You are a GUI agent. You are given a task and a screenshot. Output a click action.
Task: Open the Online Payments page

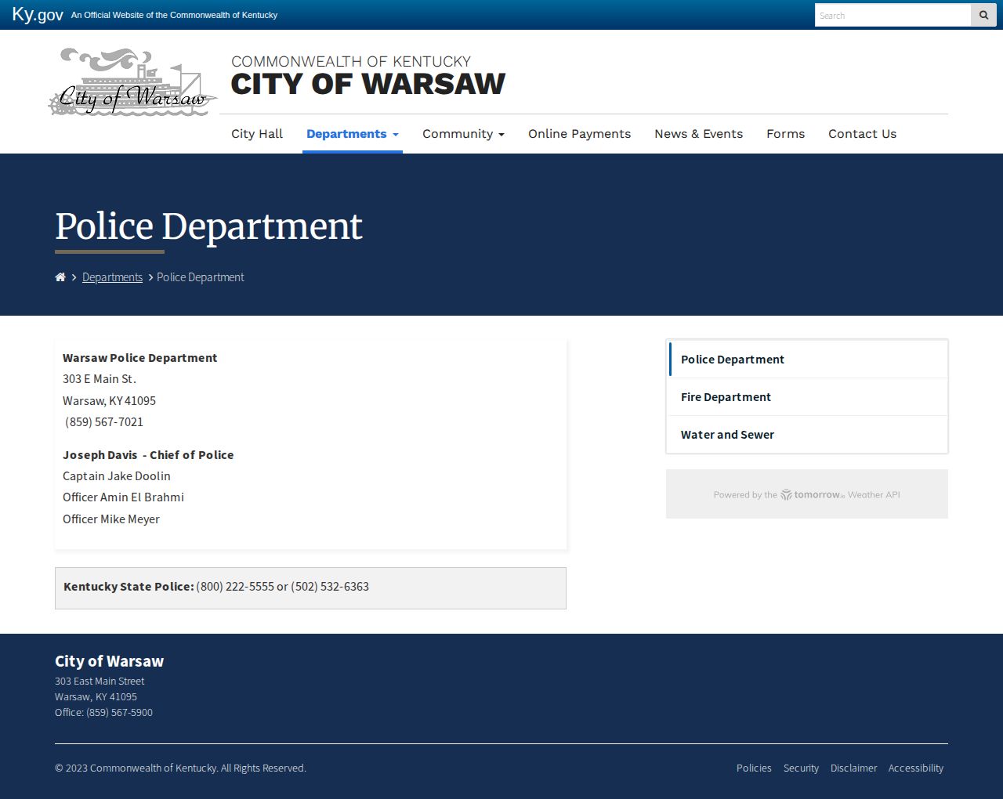(x=579, y=134)
